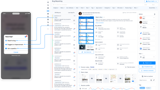Expand More details in Bug details
This screenshot has height=90, width=160.
(x=98, y=39)
